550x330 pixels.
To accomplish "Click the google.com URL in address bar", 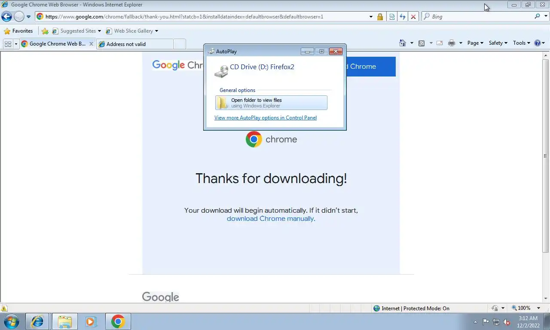I will coord(184,17).
